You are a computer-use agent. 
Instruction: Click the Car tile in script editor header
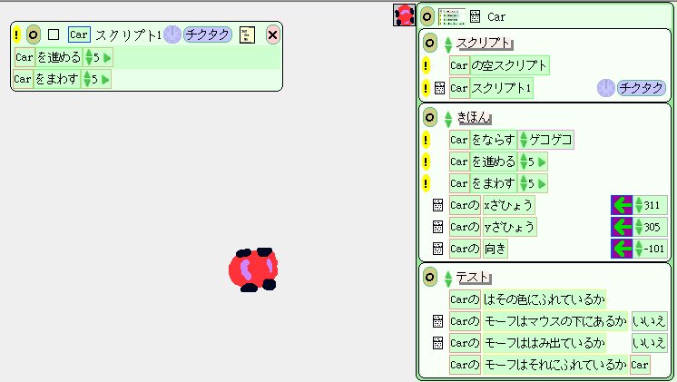(79, 34)
